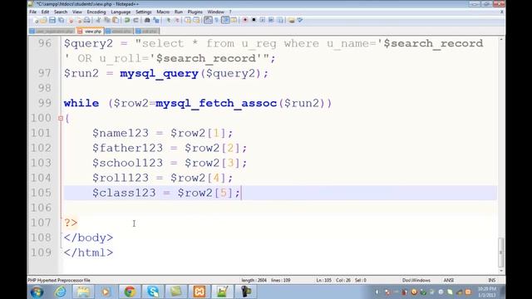Click the Open file folder icon

coord(43,20)
